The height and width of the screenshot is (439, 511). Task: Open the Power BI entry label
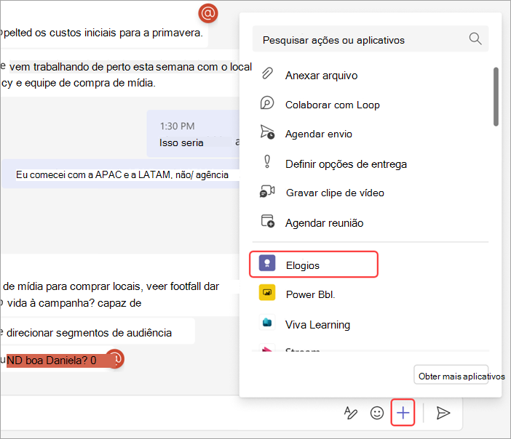tap(310, 294)
